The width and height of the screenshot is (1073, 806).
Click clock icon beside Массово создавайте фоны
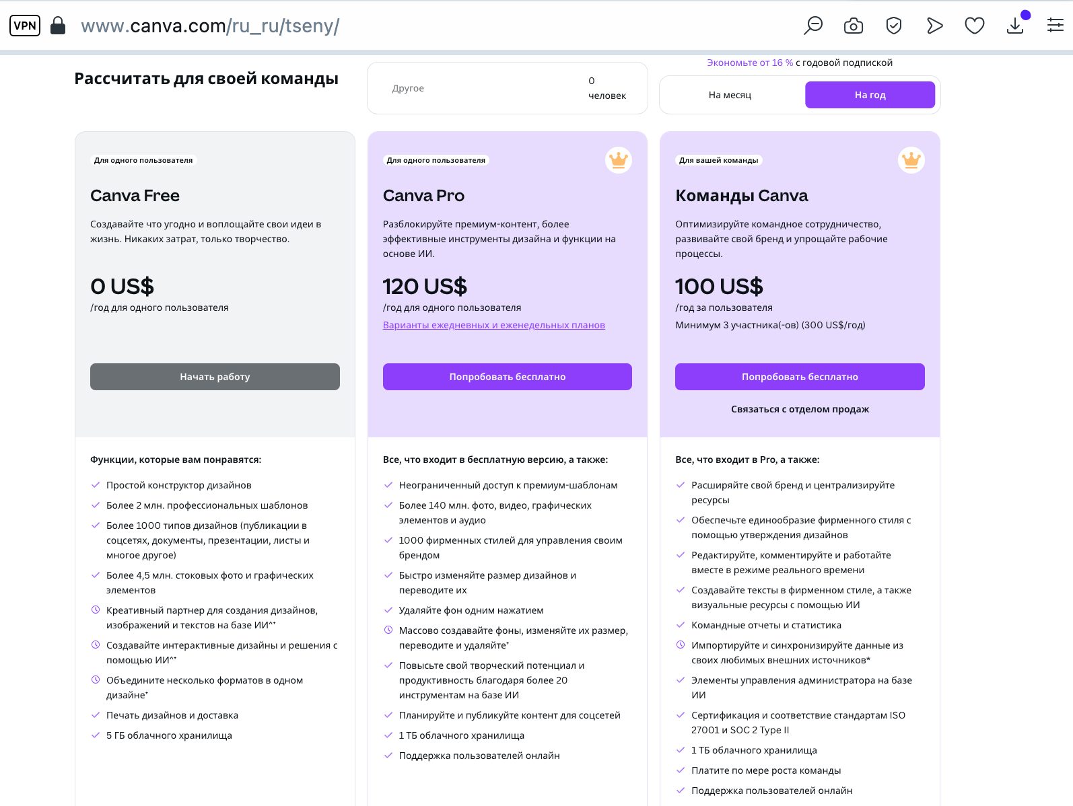388,630
